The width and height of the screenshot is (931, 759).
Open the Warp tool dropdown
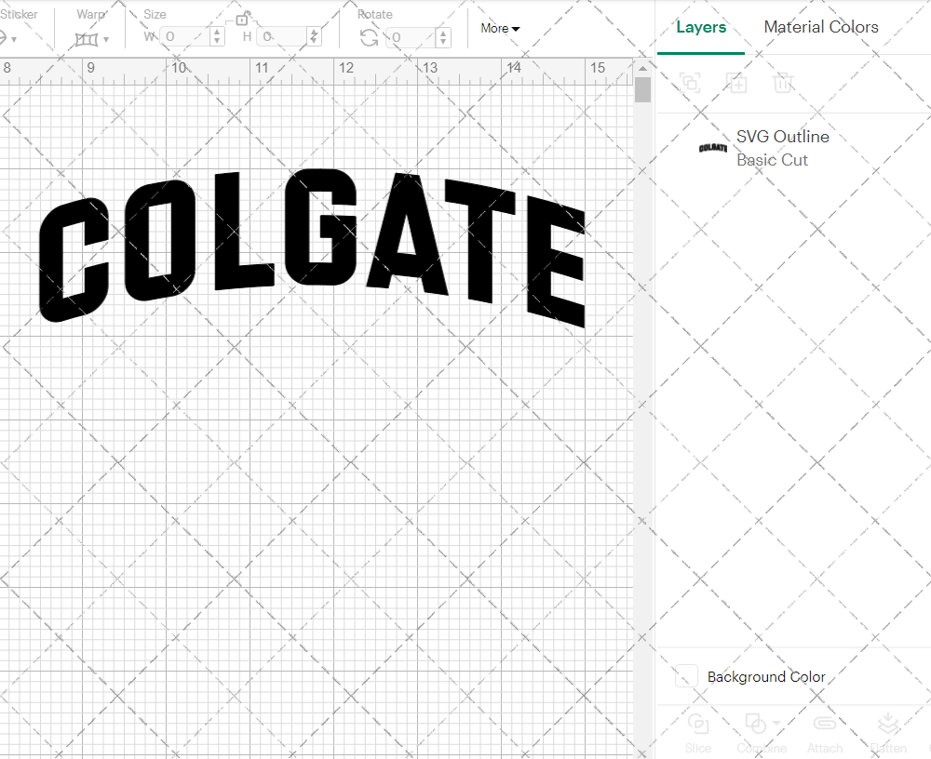tap(106, 39)
